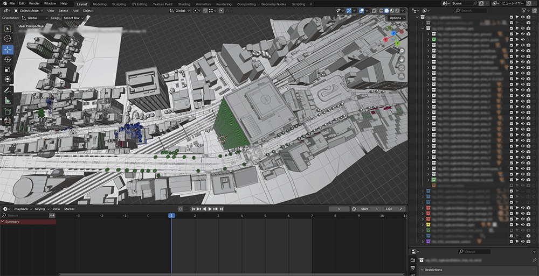Click the Marker menu in timeline
The width and height of the screenshot is (539, 276).
click(70, 209)
